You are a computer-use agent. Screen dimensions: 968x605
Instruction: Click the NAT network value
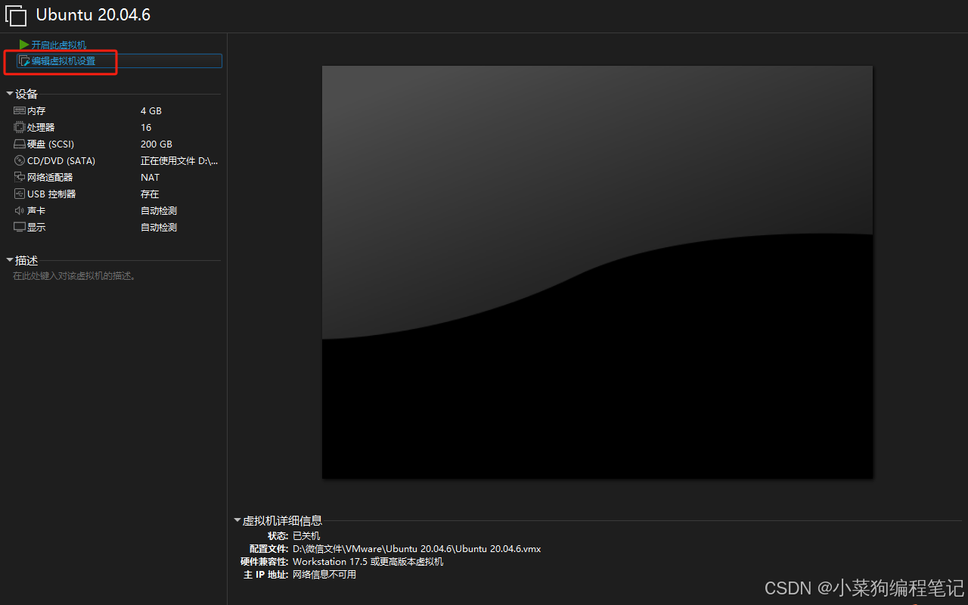tap(150, 177)
